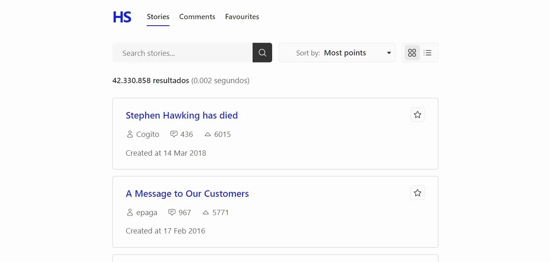Open the Stephen Hawking has died story
Viewport: 550px width, 262px height.
(x=182, y=116)
